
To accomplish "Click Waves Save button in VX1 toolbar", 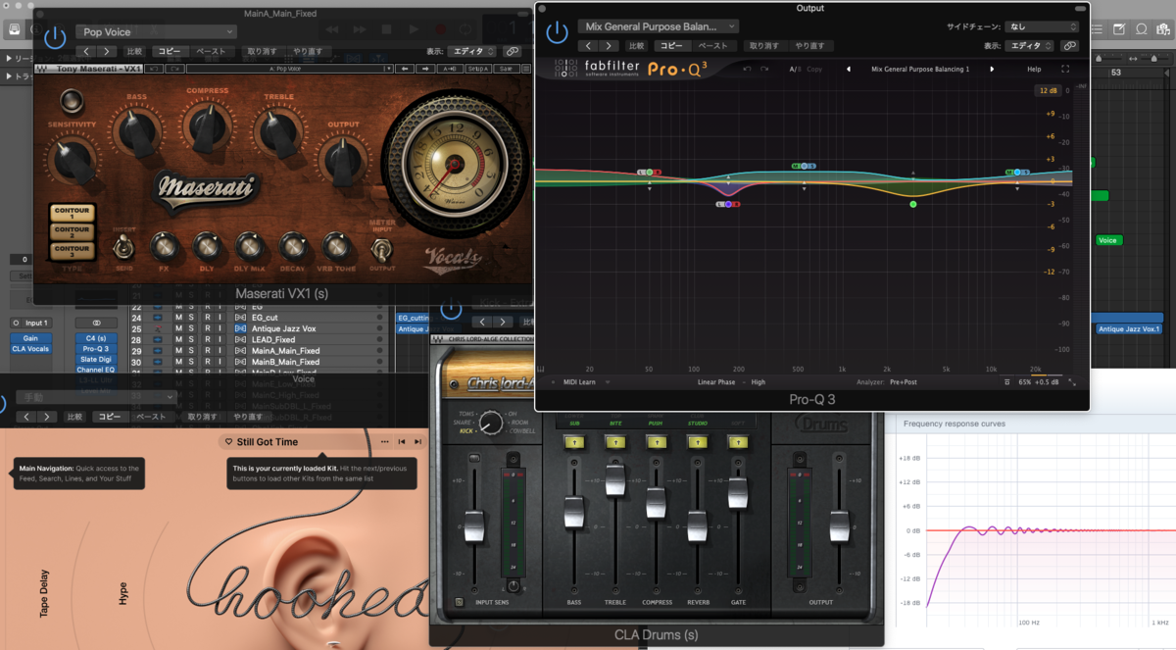I will (x=506, y=69).
